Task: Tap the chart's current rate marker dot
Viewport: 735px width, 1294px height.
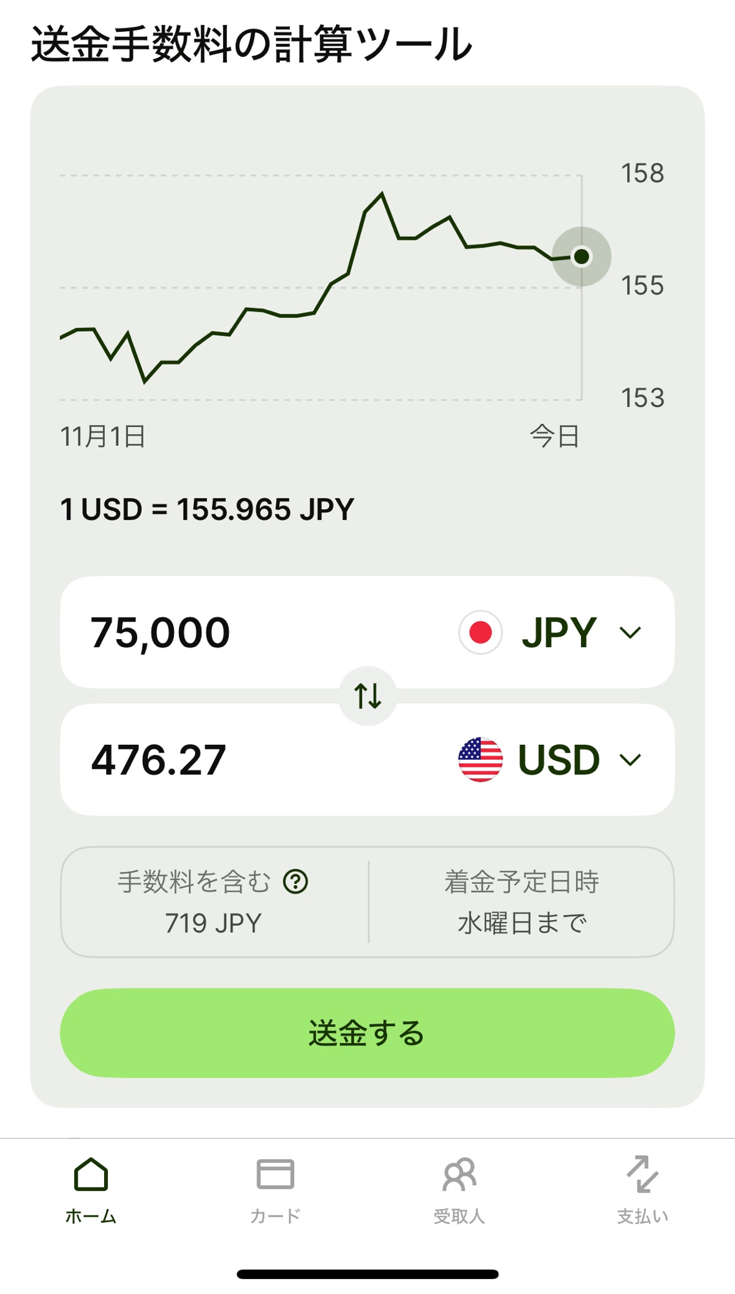Action: click(581, 257)
